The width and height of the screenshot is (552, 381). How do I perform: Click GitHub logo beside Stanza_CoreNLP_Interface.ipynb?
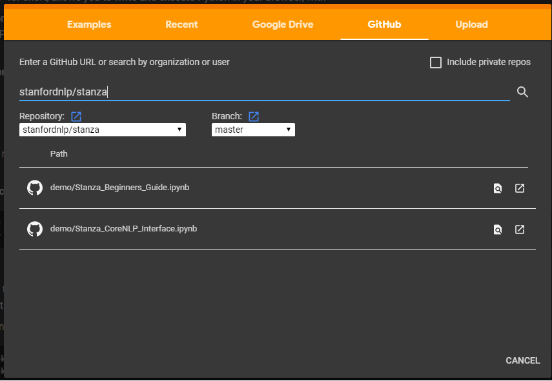click(x=35, y=229)
